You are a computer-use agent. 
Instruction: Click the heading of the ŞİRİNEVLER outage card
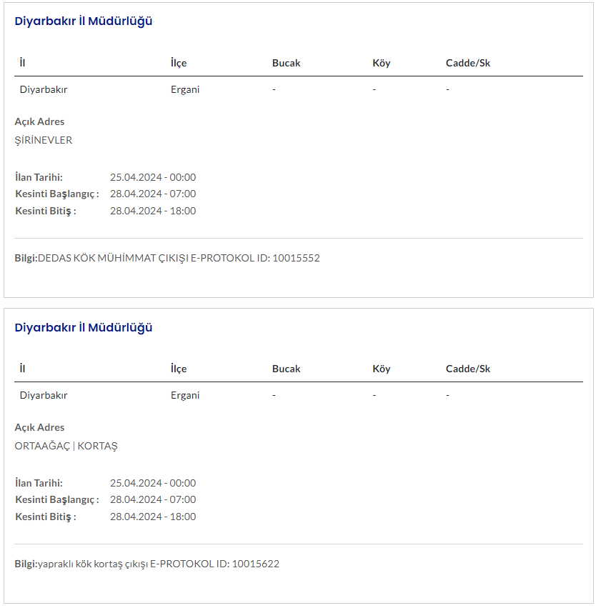[84, 21]
